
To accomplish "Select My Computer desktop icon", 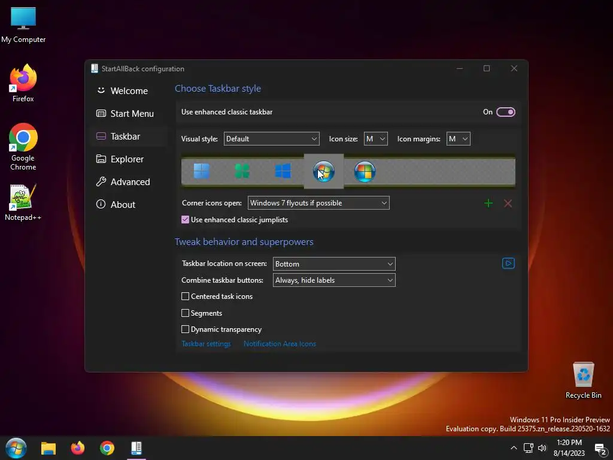I will coord(23,25).
